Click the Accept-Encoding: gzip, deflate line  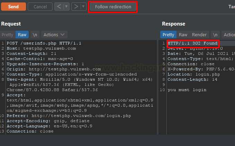pyautogui.click(x=48, y=121)
